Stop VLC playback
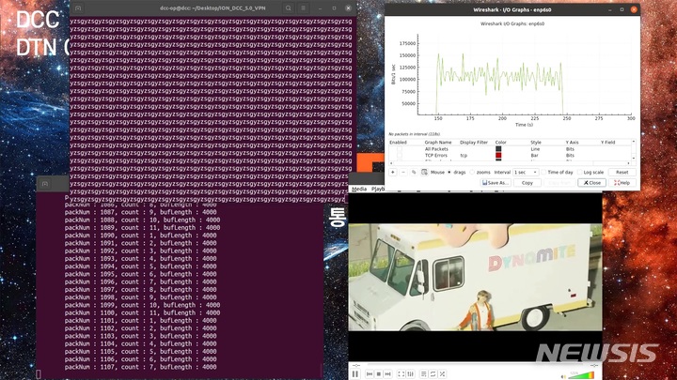The height and width of the screenshot is (380, 677). tap(377, 374)
